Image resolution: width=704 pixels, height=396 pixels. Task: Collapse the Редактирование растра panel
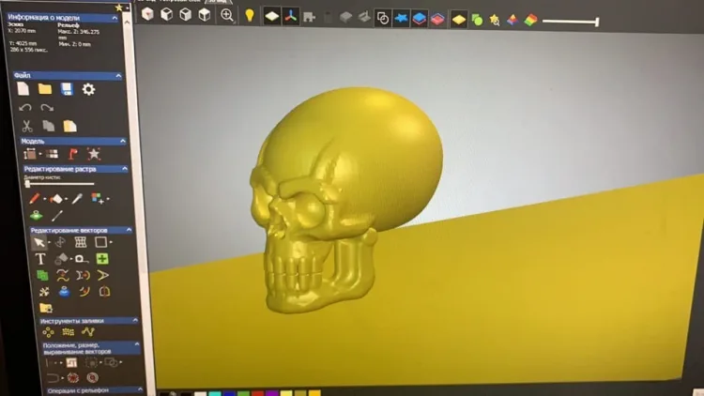[124, 169]
